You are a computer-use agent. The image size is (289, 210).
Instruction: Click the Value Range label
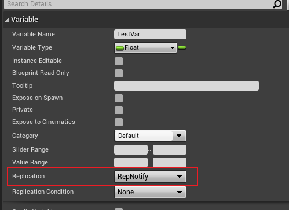coord(30,162)
